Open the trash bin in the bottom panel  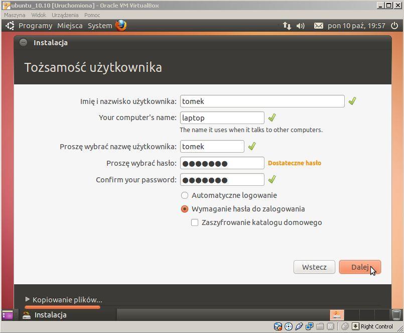396,315
